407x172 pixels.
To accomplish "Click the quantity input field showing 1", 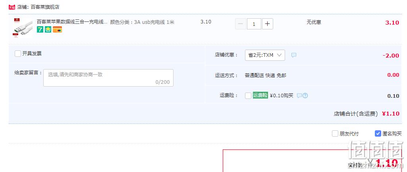I will click(x=254, y=24).
